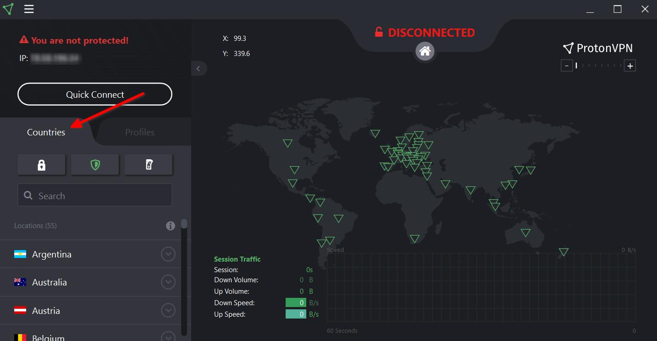
Task: Switch to the Profiles tab
Action: click(140, 132)
